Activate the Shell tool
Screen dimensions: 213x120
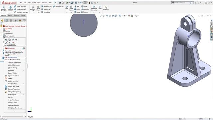click(77, 12)
